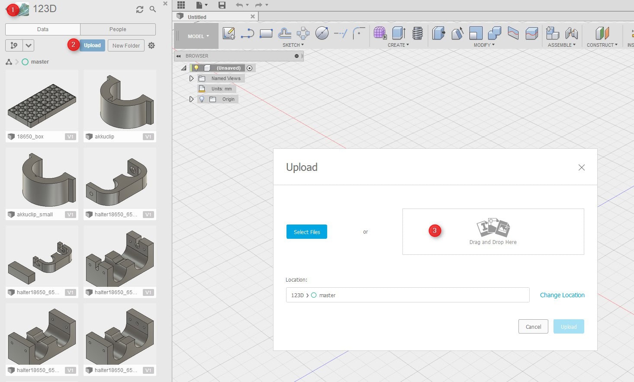Open the CREATE dropdown menu
Image resolution: width=634 pixels, height=382 pixels.
coord(398,45)
